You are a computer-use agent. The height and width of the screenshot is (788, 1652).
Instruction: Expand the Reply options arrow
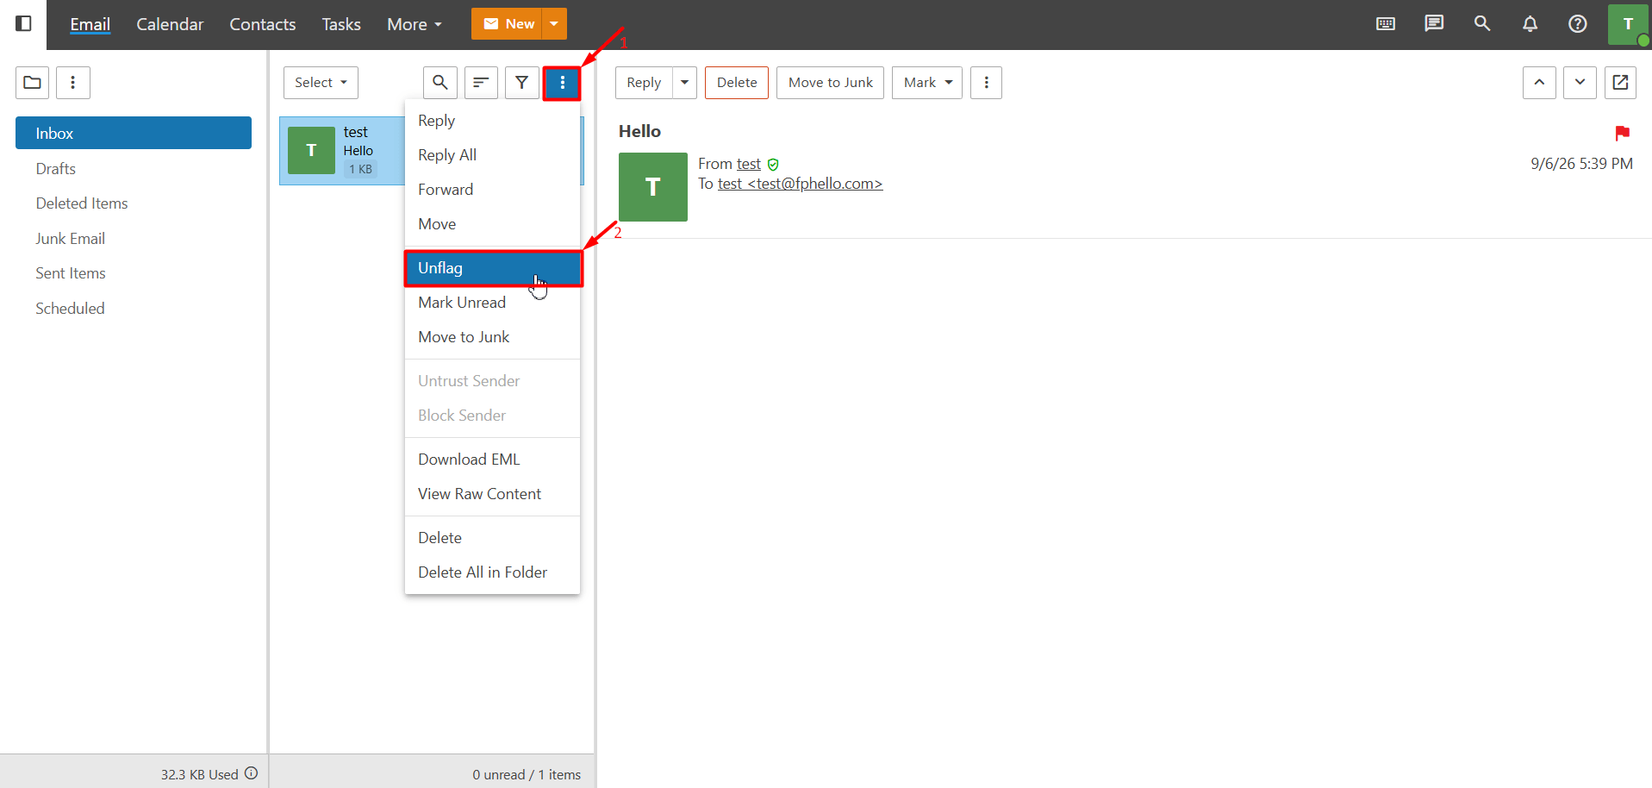click(684, 83)
